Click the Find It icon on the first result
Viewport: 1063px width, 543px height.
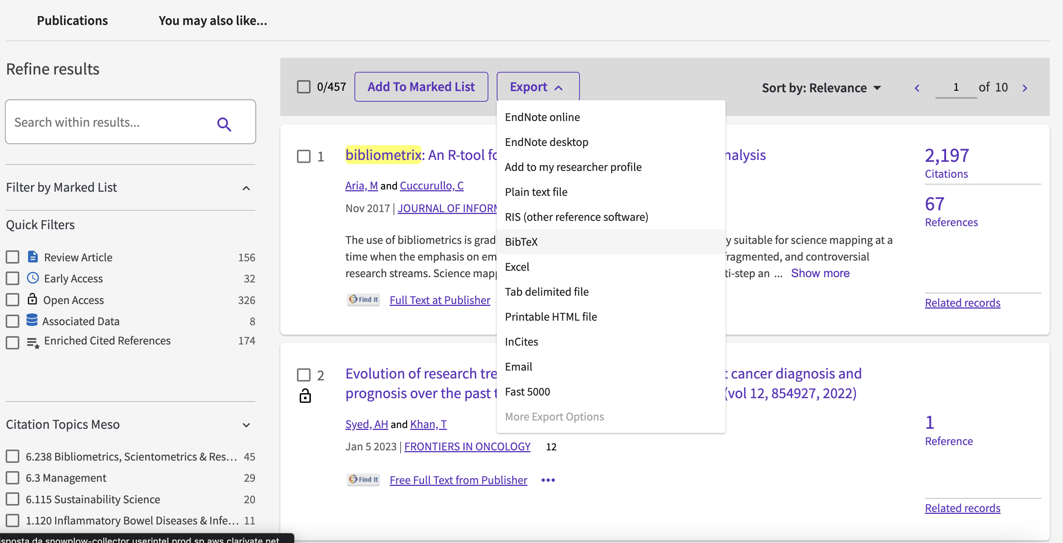pyautogui.click(x=363, y=299)
